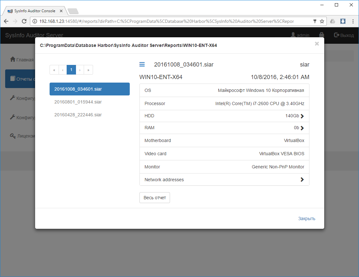Click the address bar URL
This screenshot has height=277, width=359.
click(166, 21)
